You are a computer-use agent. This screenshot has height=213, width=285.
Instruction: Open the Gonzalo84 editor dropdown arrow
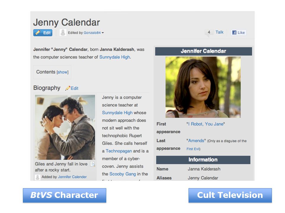click(103, 33)
